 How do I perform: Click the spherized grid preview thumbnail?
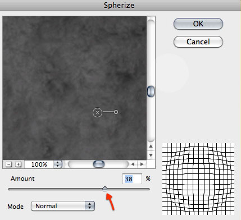[x=198, y=179]
